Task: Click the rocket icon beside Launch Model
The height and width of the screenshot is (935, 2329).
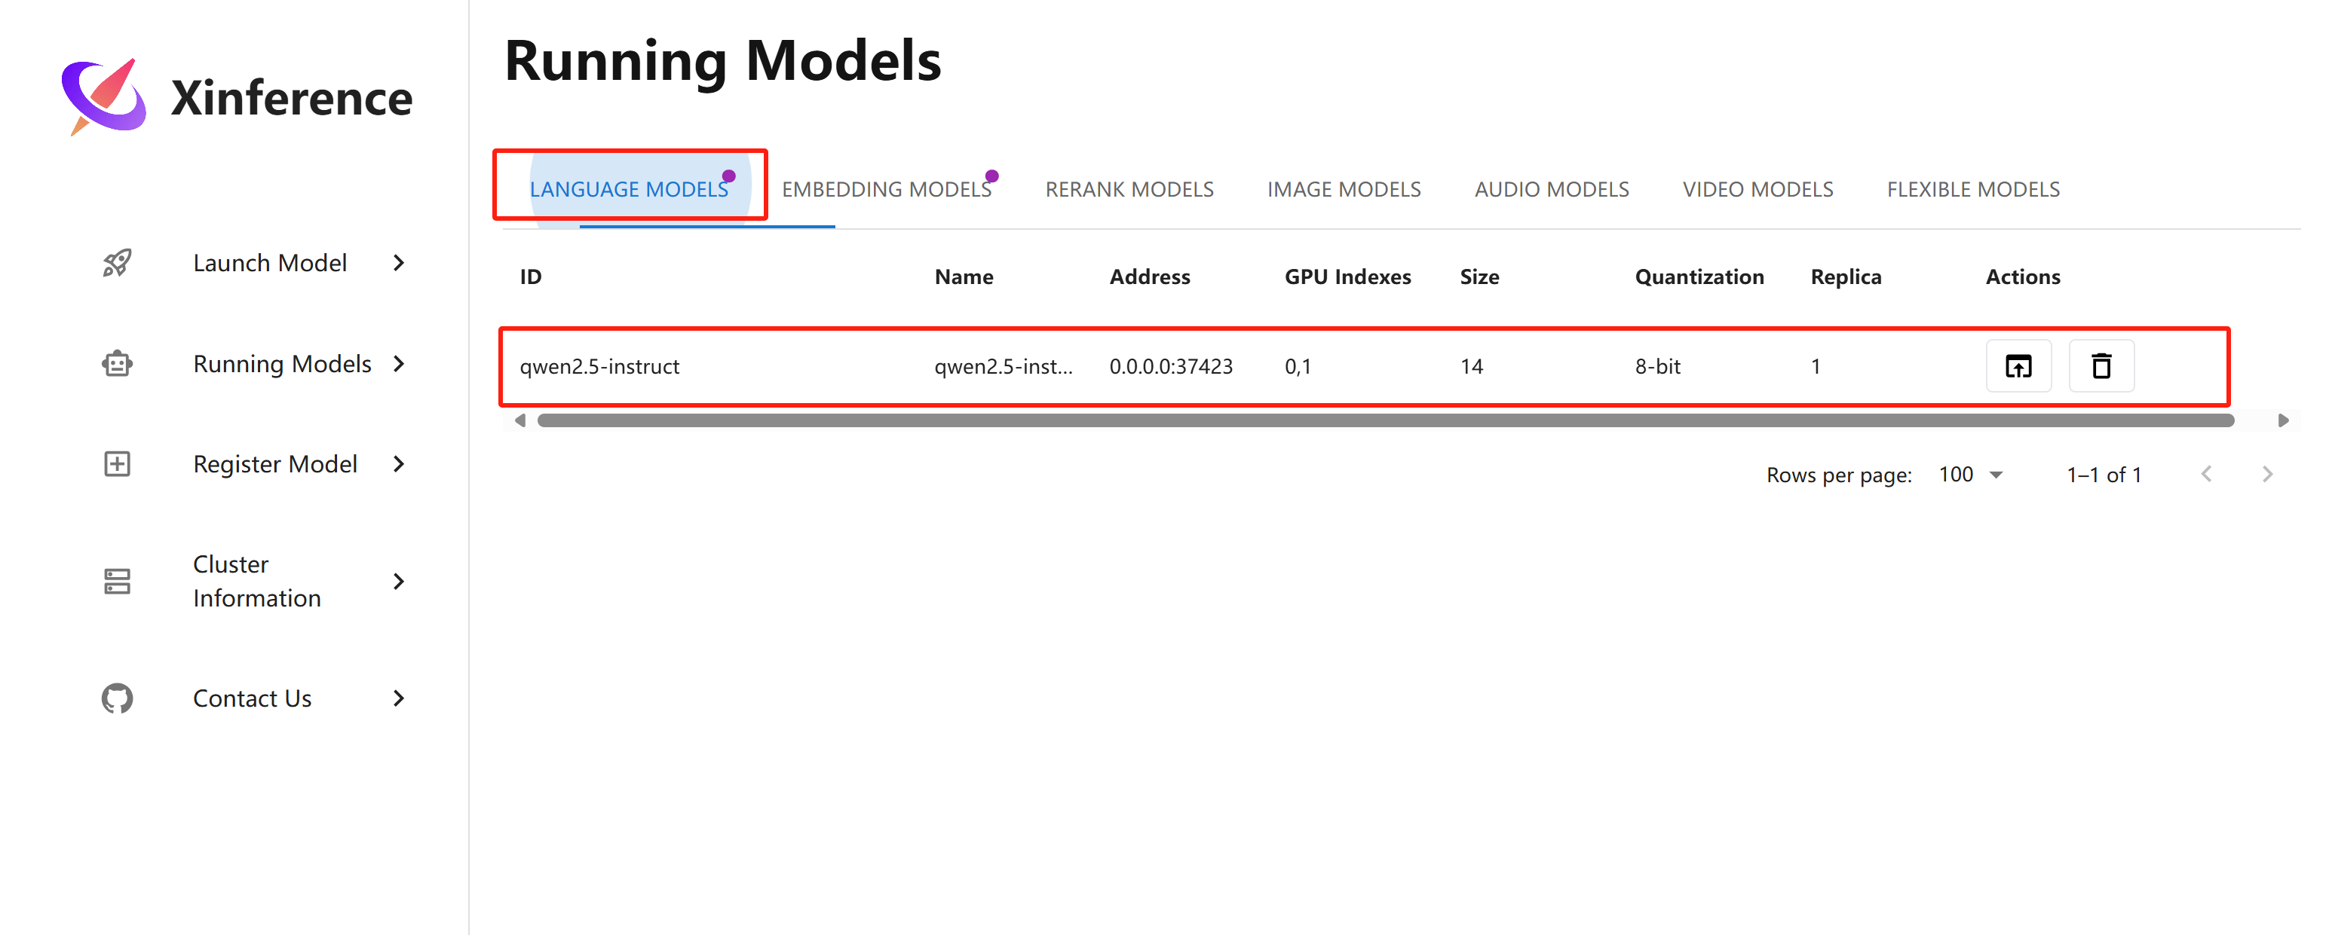Action: 117,263
